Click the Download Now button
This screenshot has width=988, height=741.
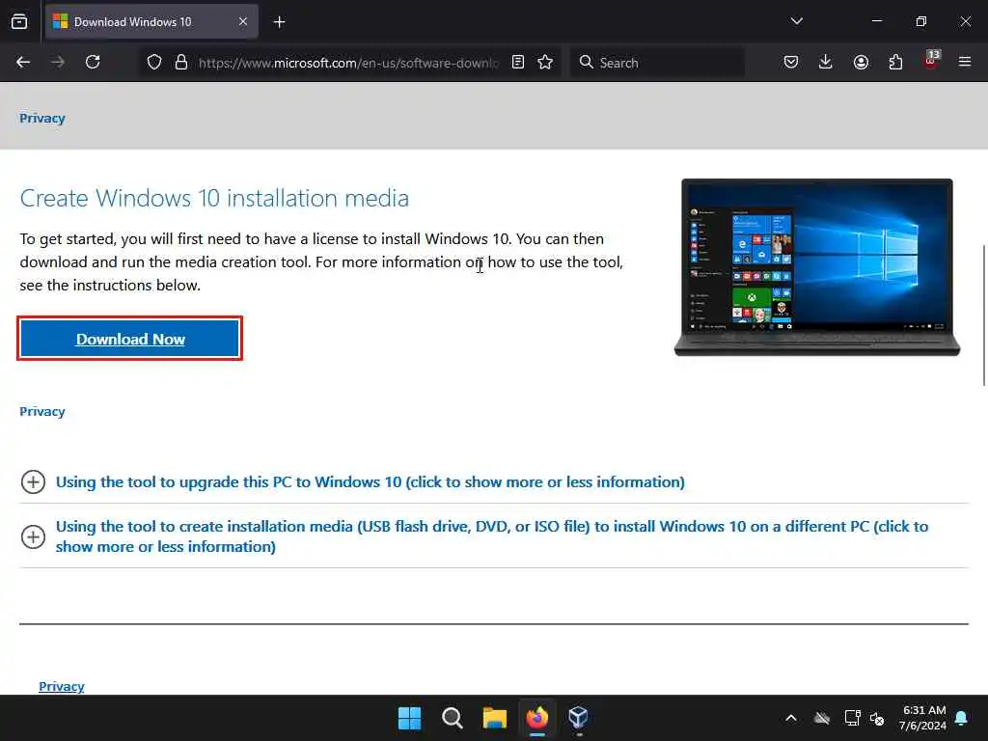130,339
